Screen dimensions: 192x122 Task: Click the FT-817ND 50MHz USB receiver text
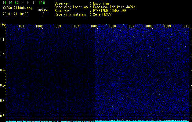coord(109,11)
